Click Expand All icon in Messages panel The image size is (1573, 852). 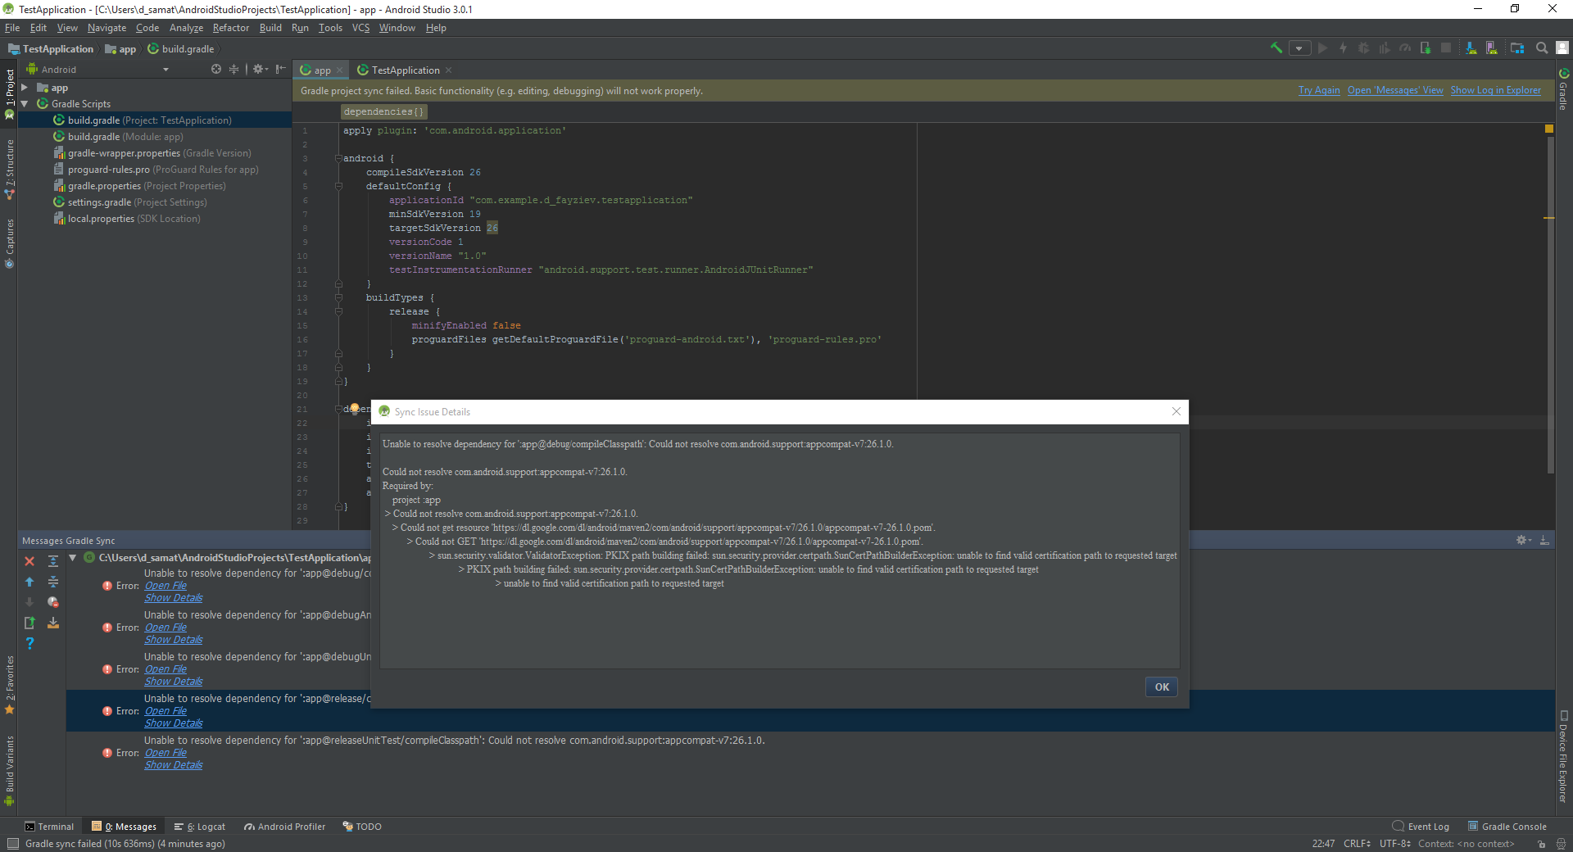point(52,561)
